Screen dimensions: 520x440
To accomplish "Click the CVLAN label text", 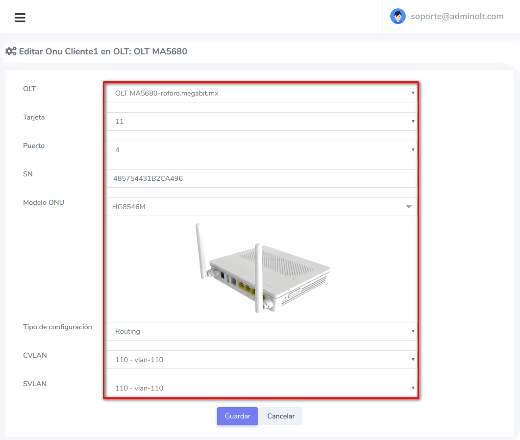I will [x=35, y=355].
